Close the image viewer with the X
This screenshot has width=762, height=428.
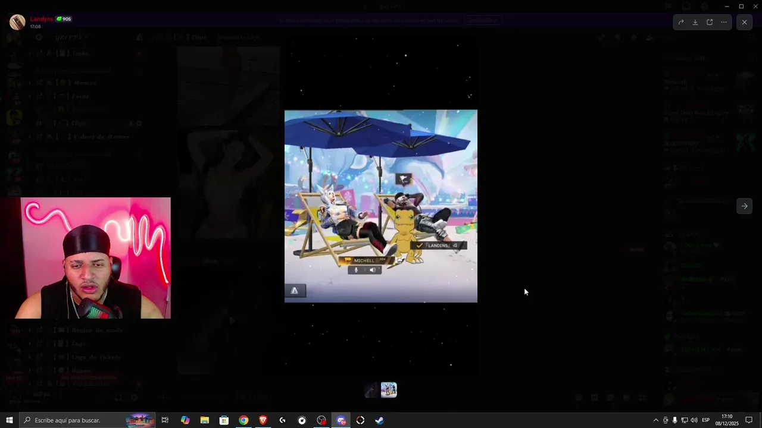point(744,22)
